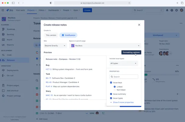Image resolution: width=185 pixels, height=122 pixels.
Task: Go to Backlog in sidebar
Action: tap(10, 34)
